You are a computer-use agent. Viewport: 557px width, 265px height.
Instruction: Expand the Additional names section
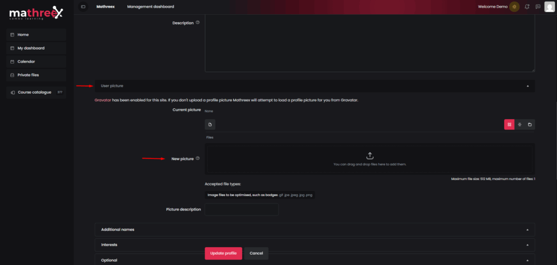click(x=315, y=230)
